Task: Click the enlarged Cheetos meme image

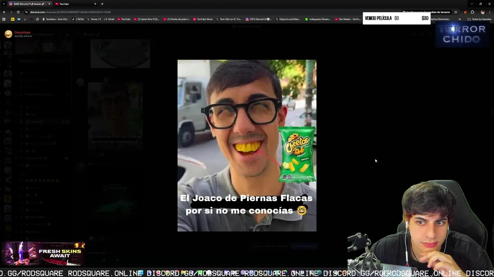Action: (247, 145)
